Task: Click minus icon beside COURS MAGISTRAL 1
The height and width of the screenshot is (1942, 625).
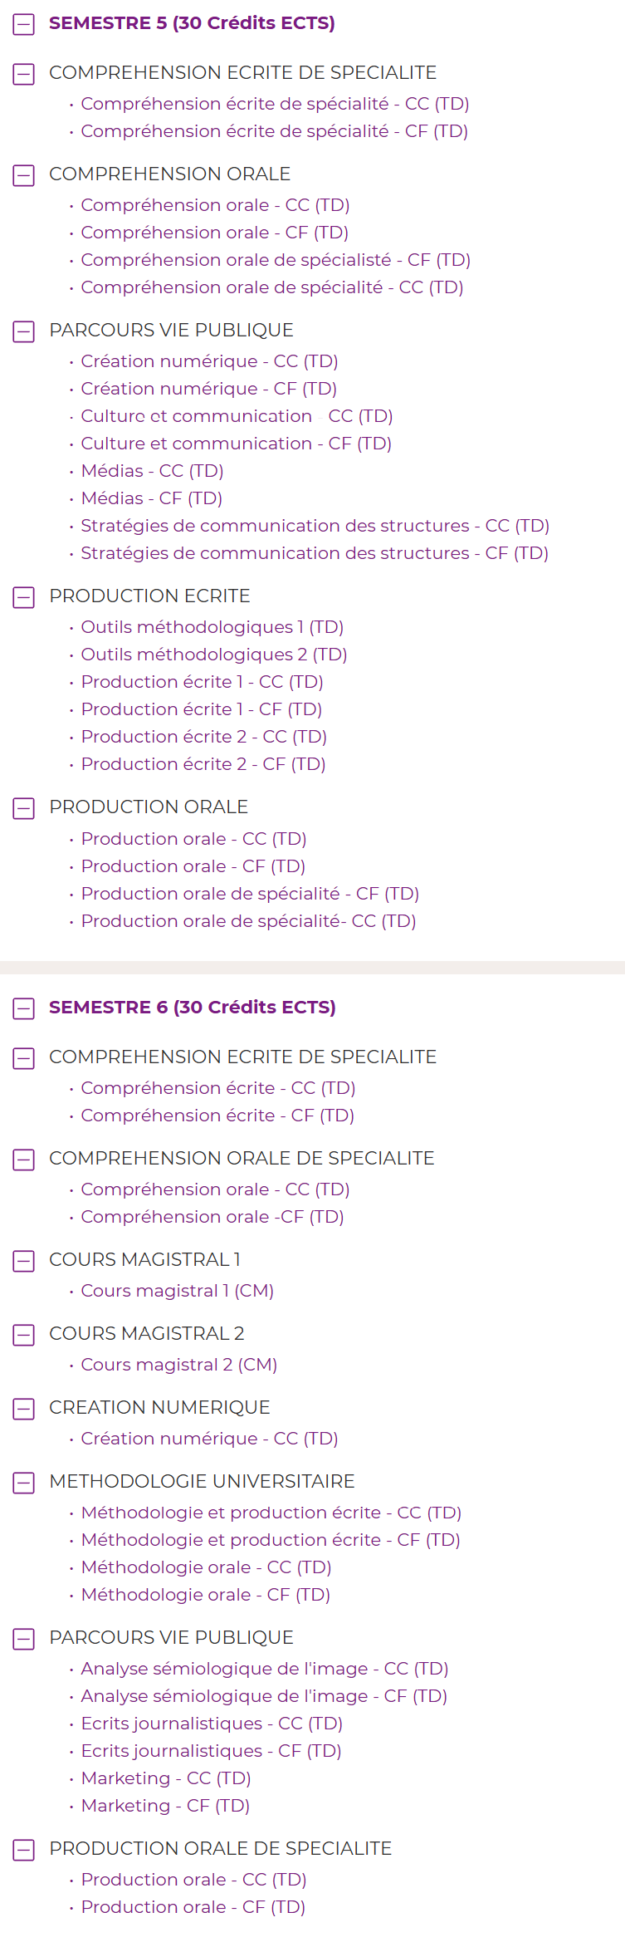Action: click(24, 1261)
